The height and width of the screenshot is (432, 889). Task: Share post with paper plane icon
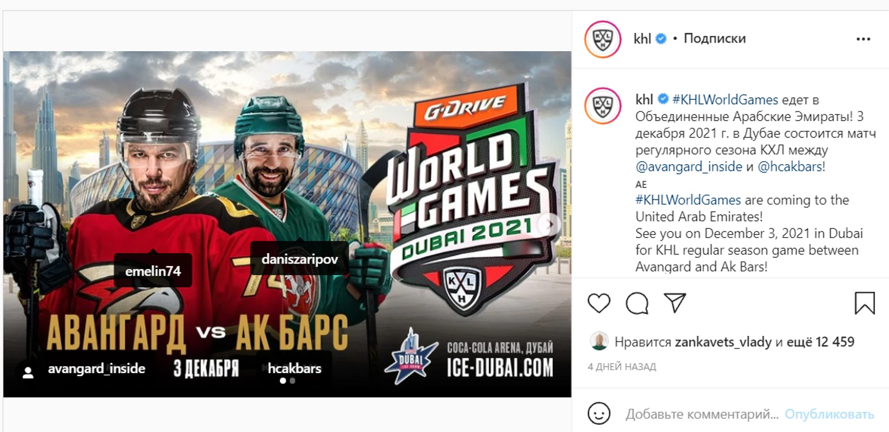[675, 302]
